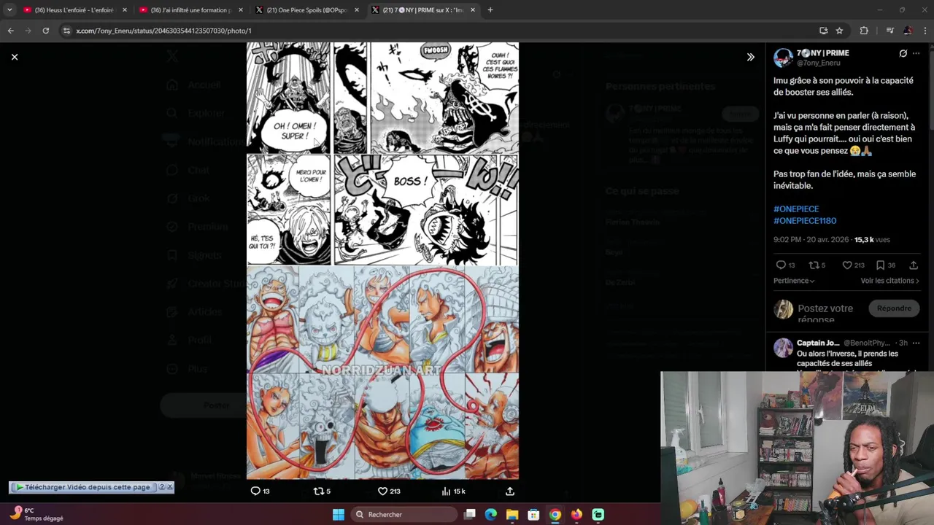The height and width of the screenshot is (525, 934).
Task: Open a new browser tab
Action: tap(490, 10)
